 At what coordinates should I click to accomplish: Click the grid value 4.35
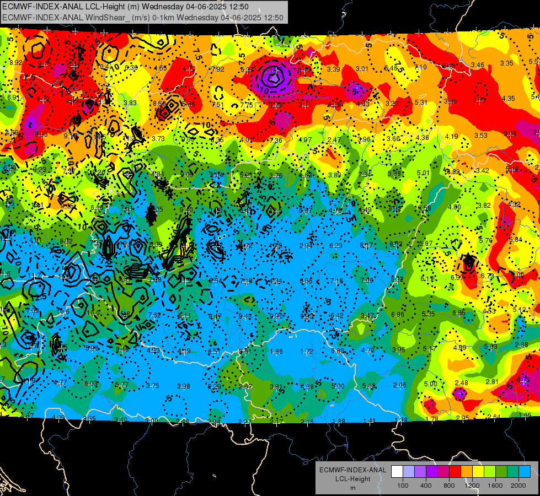[x=509, y=99]
